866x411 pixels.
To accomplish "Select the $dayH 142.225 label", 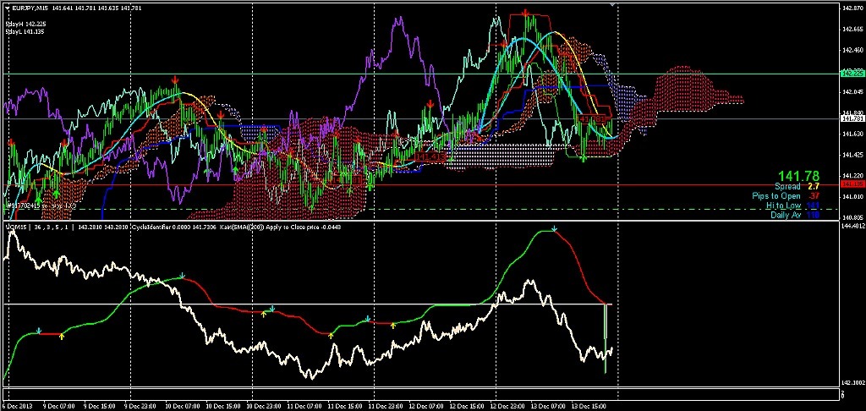I will pos(25,25).
